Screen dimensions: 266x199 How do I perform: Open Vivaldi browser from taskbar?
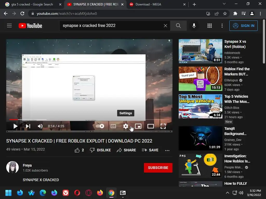pos(66,193)
